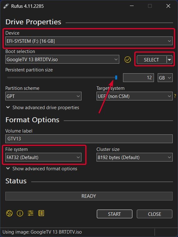This screenshot has height=237, width=178.
Task: Open the About info icon
Action: tap(20, 213)
